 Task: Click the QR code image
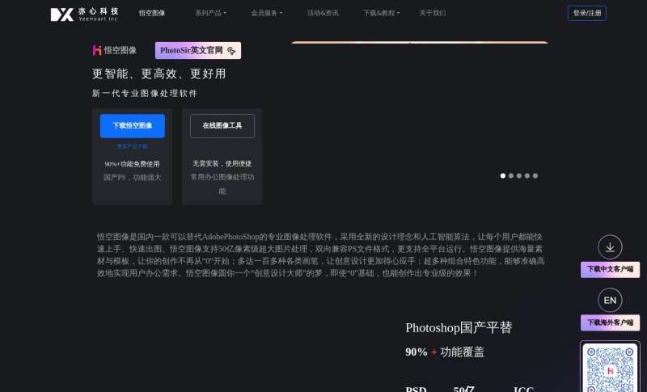(610, 369)
